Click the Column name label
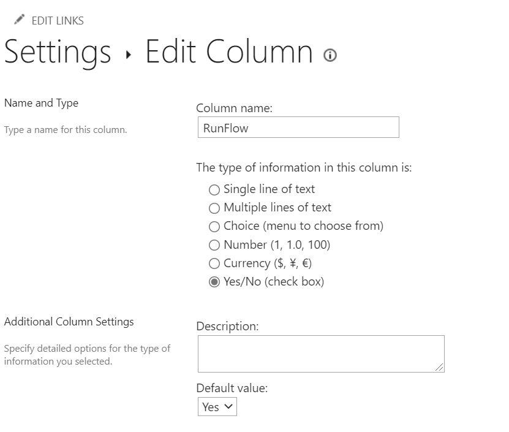 (x=234, y=108)
